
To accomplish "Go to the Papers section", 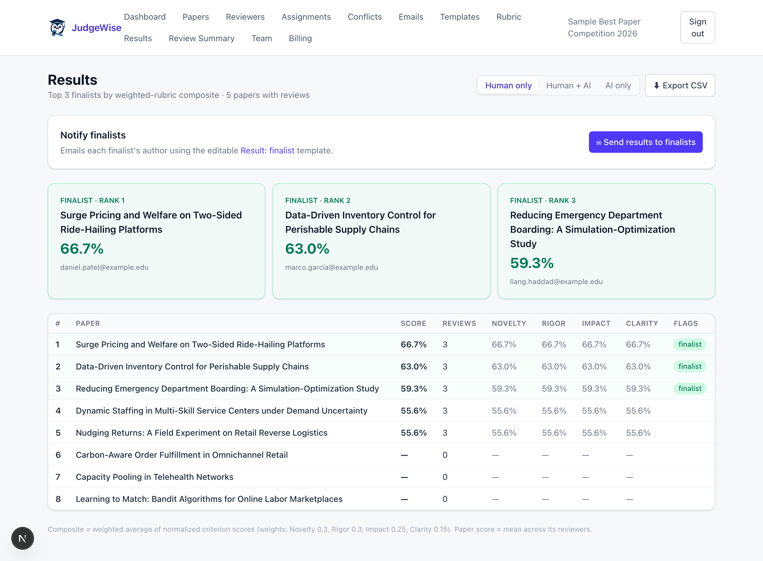I will (x=196, y=17).
